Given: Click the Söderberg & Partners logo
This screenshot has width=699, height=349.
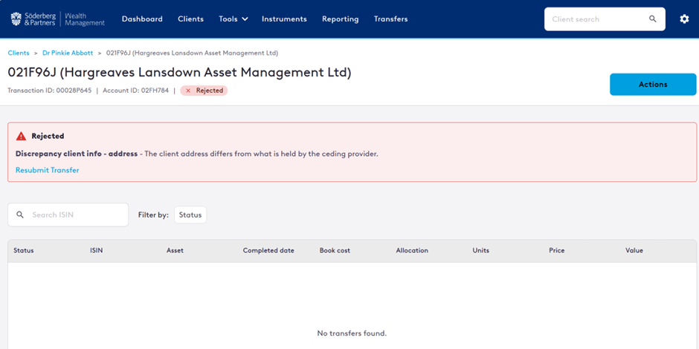Looking at the screenshot, I should click(57, 19).
